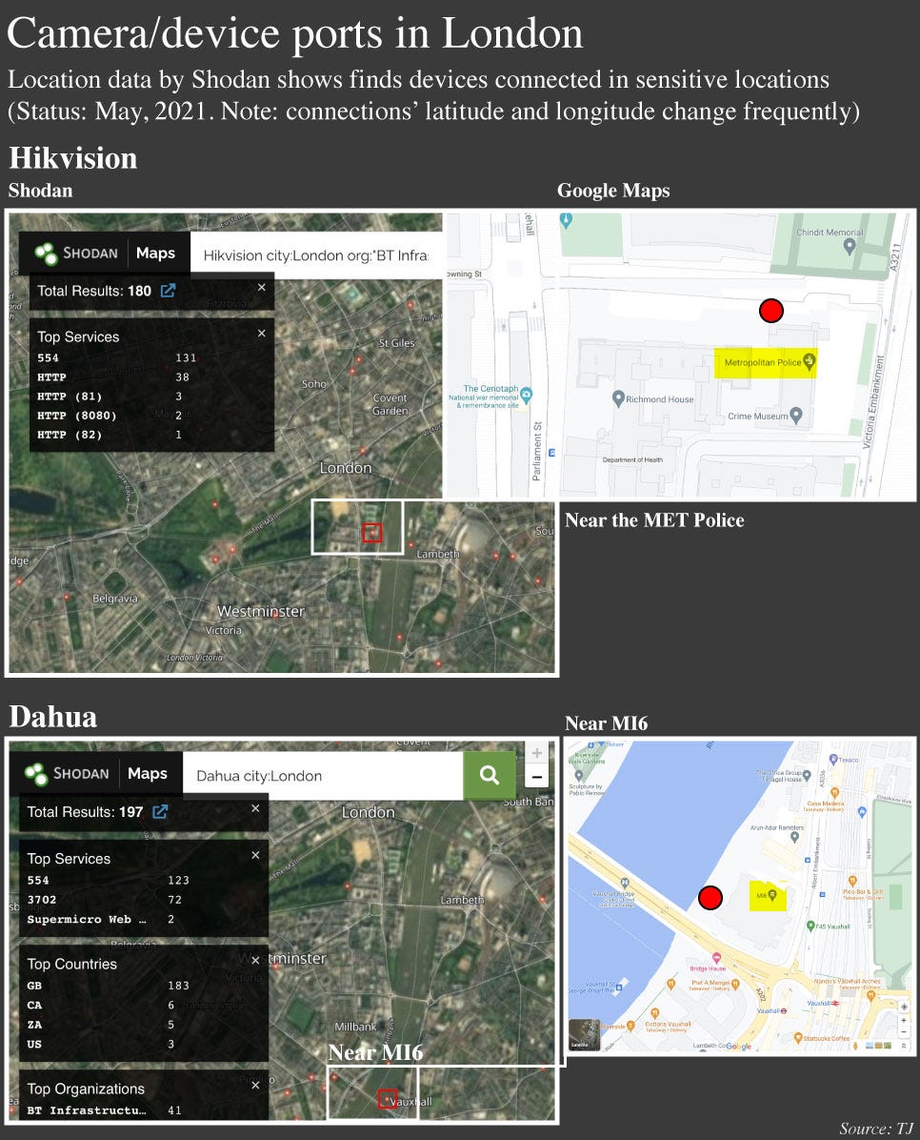Click the Vauxhall Underground station icon
Screen dimensions: 920x1140
pos(784,1010)
